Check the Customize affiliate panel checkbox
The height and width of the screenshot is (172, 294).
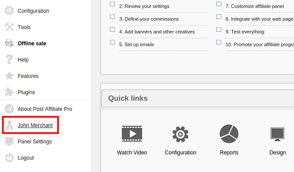point(219,4)
